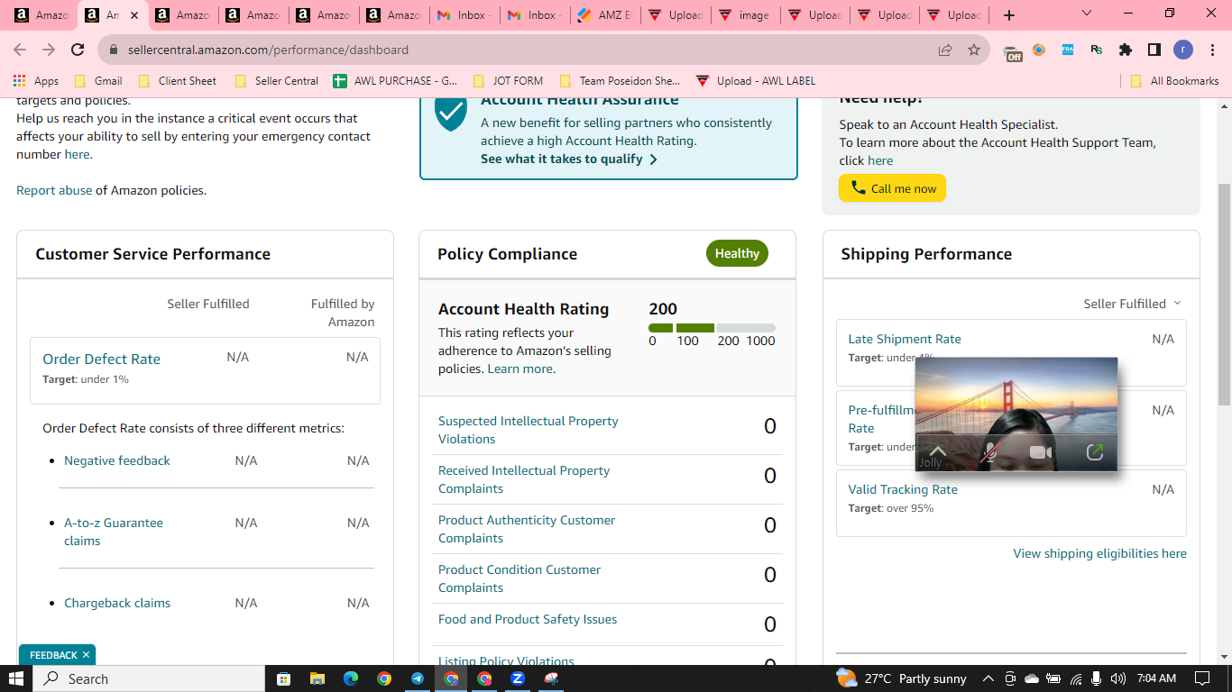Screen dimensions: 1232x692
Task: Launch Microsoft Store from the taskbar
Action: click(283, 678)
